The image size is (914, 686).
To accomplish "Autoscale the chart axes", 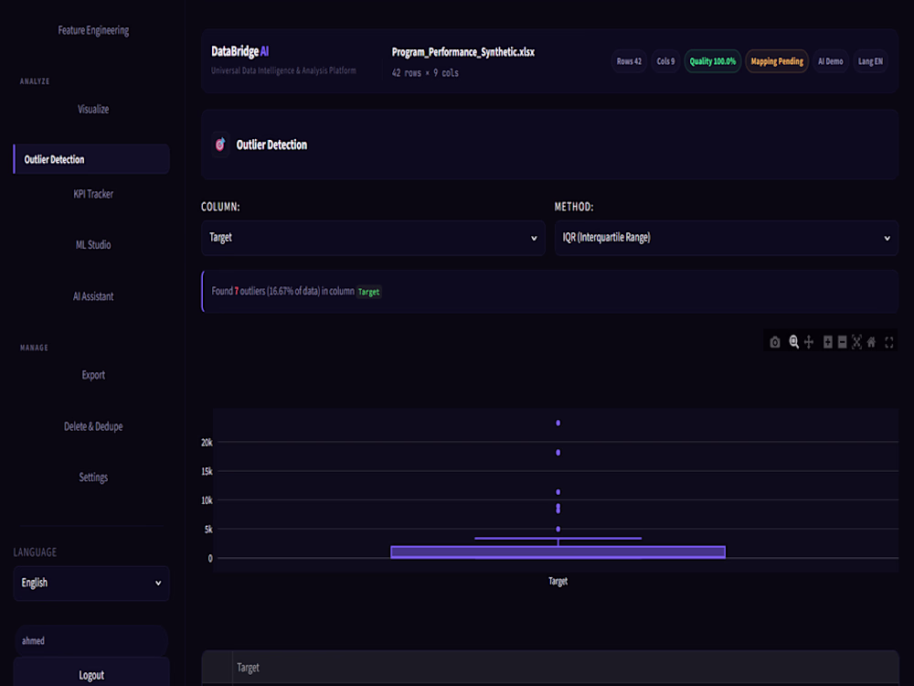I will coord(857,342).
